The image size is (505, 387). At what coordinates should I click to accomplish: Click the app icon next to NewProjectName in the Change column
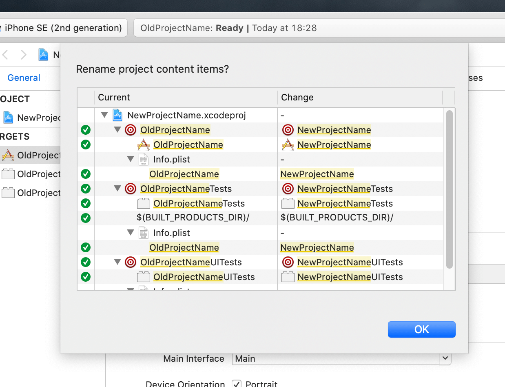(288, 145)
